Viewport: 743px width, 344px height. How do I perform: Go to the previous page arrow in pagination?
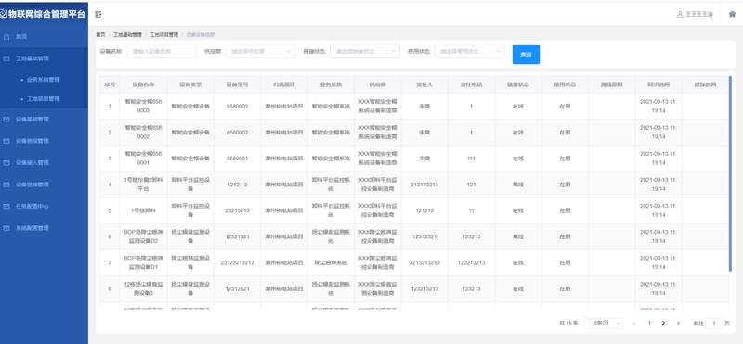pyautogui.click(x=634, y=324)
